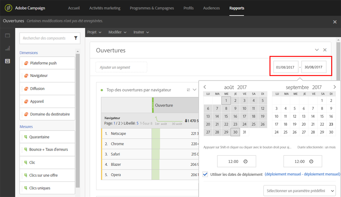341x197 pixels.
Task: Click the Quarantaine metric icon
Action: (26, 137)
